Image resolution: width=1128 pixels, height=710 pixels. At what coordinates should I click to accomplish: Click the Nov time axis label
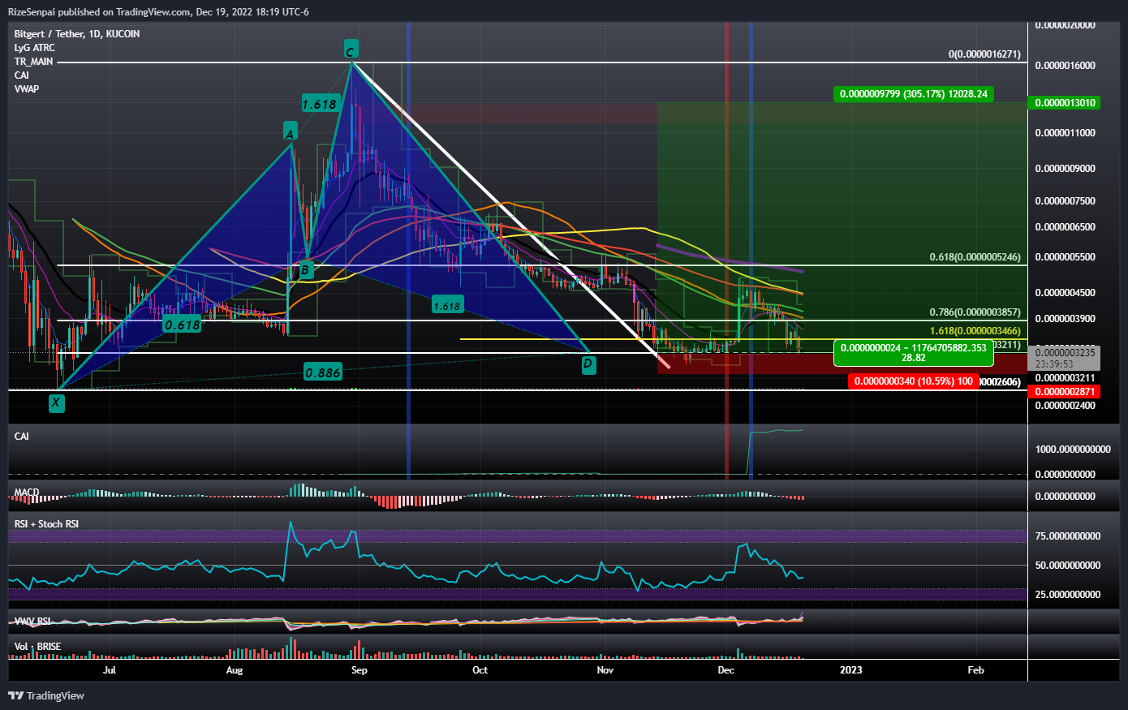pyautogui.click(x=605, y=670)
